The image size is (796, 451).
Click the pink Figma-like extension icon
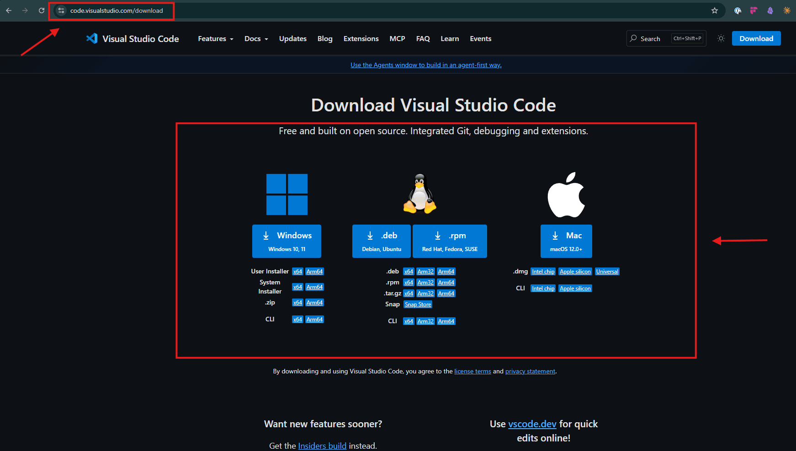pyautogui.click(x=754, y=10)
